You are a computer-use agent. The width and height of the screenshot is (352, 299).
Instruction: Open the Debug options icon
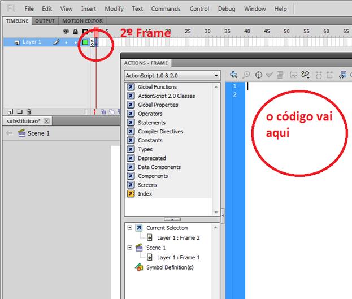[305, 75]
